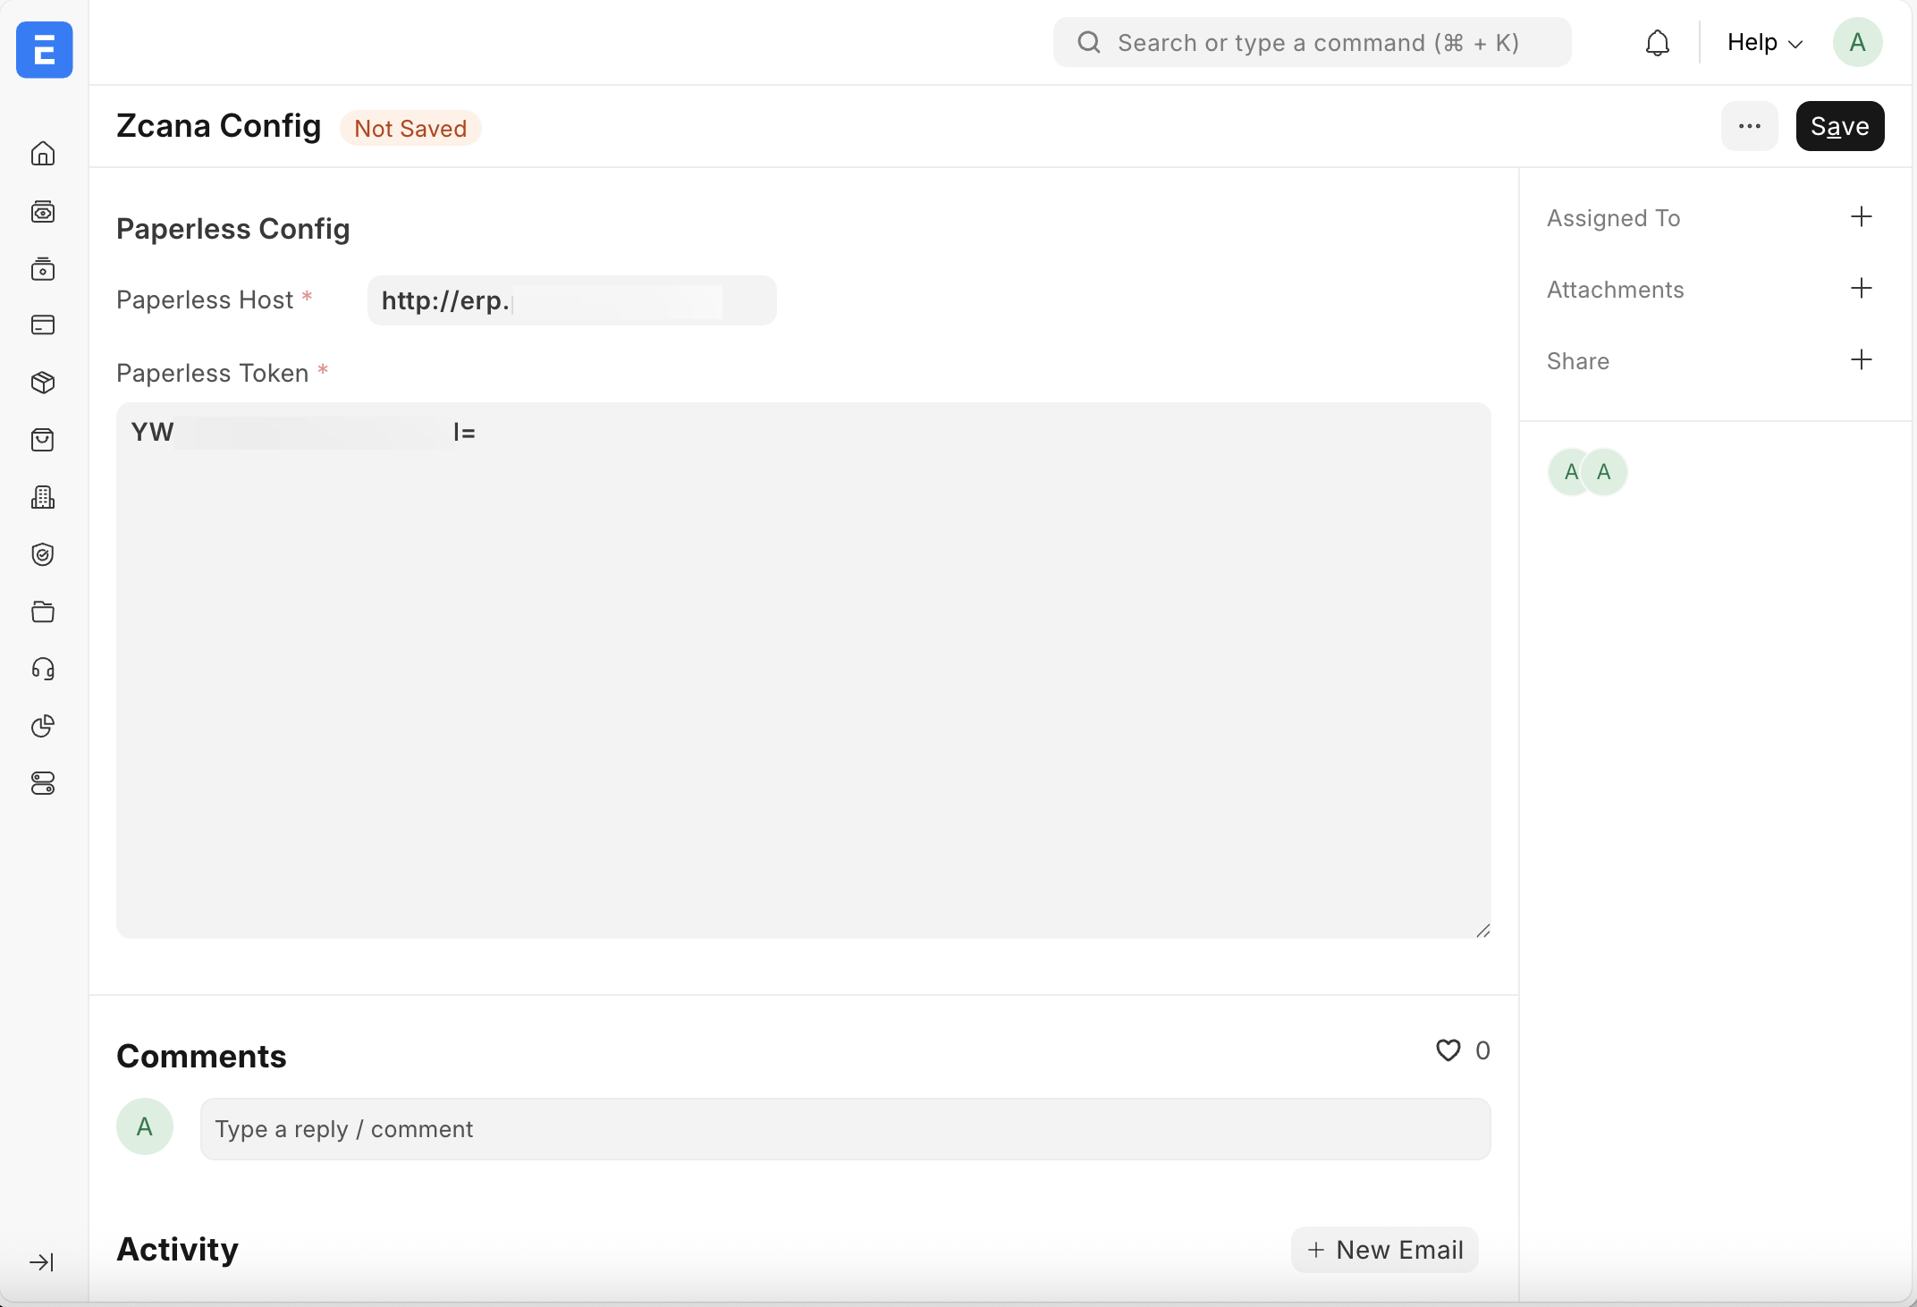Expand the sidebar with arrow icon
The height and width of the screenshot is (1307, 1917).
[x=42, y=1262]
